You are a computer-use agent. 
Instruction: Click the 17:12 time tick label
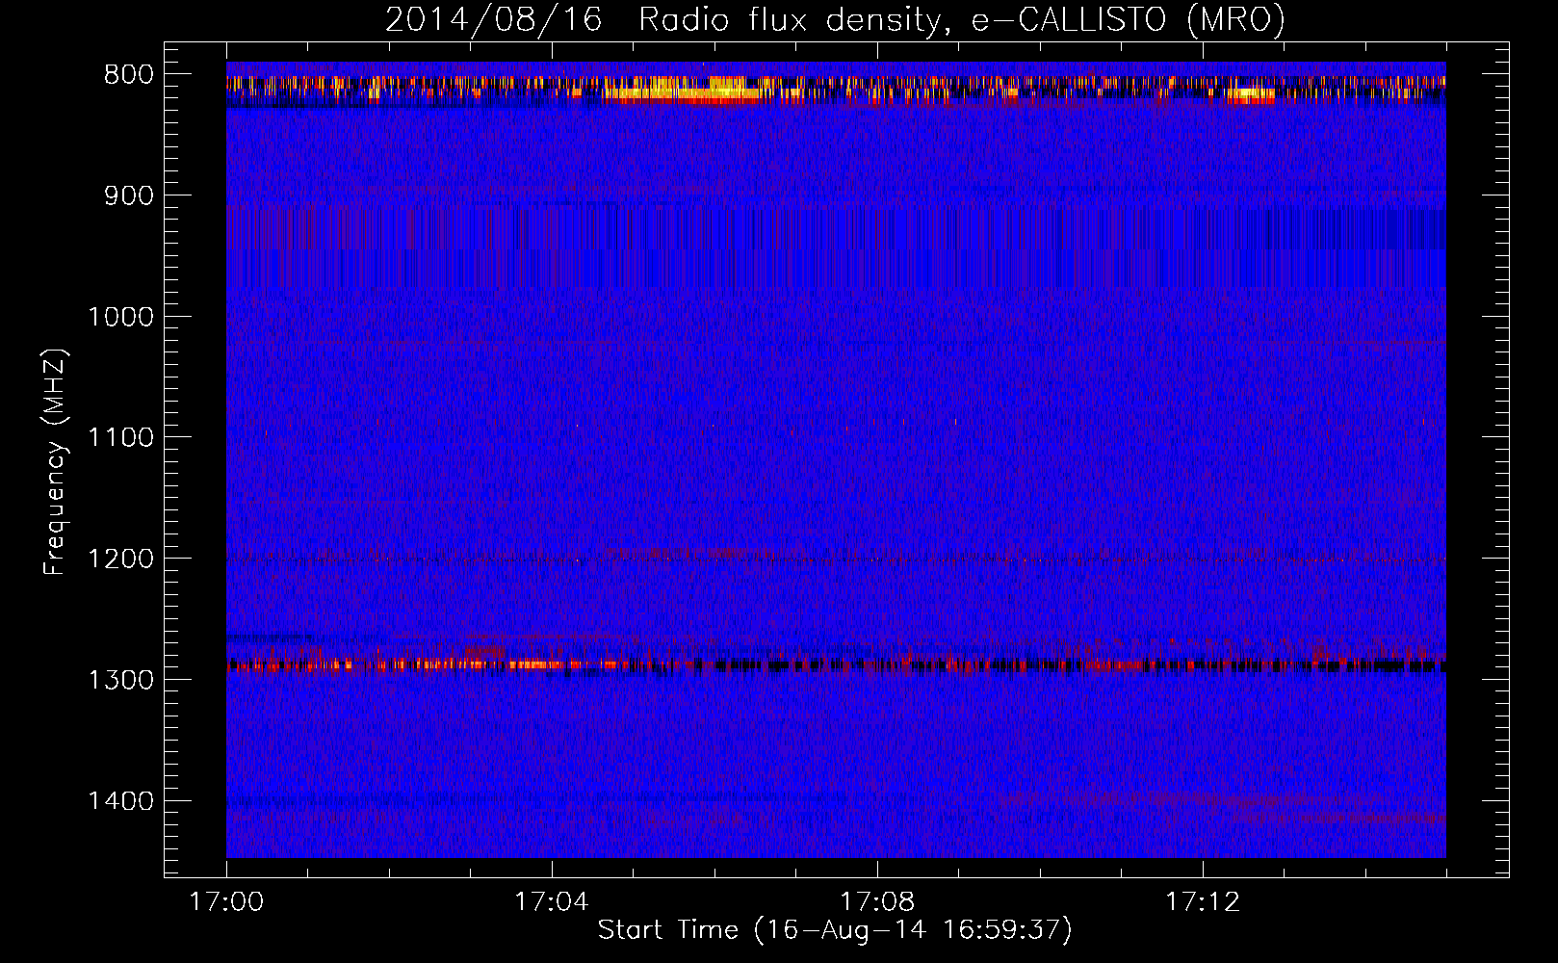1203,902
